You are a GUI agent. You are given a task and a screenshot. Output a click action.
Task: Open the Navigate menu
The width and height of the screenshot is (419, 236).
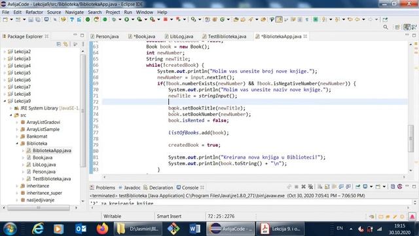[x=74, y=12]
